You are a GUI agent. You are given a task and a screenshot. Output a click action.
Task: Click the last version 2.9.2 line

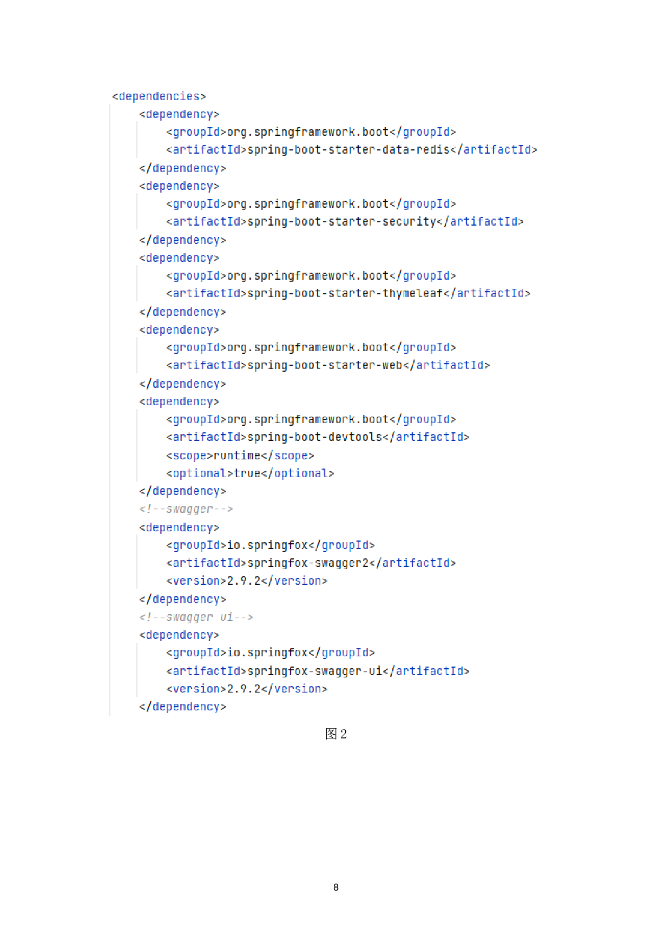click(x=247, y=689)
